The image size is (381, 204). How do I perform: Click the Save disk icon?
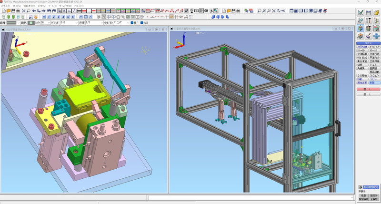(x=13, y=10)
